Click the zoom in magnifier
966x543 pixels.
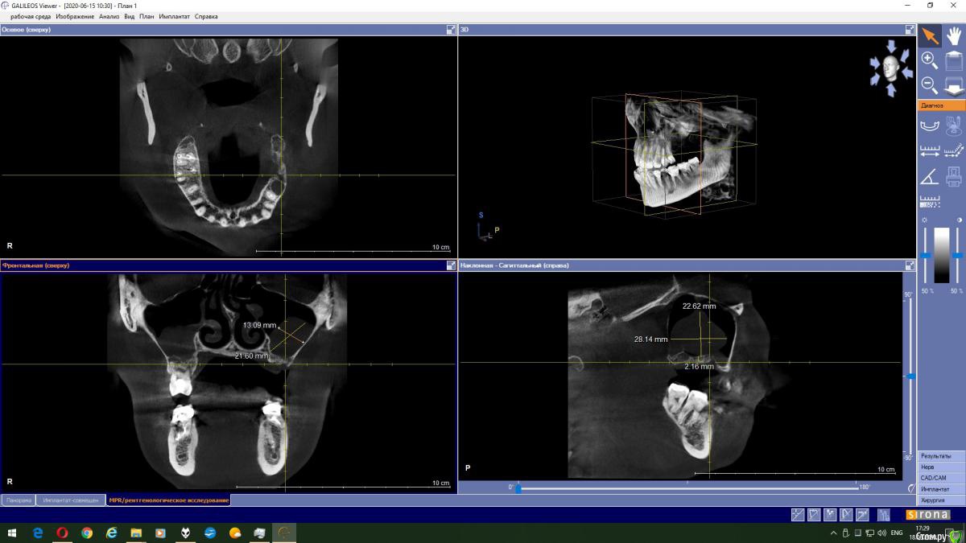pyautogui.click(x=929, y=60)
